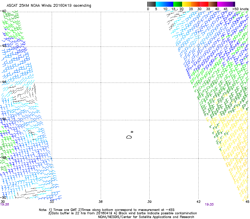250x219 pixels.
Task: Click the yellow 20-25 knots color bar segment
Action: coord(186,4)
